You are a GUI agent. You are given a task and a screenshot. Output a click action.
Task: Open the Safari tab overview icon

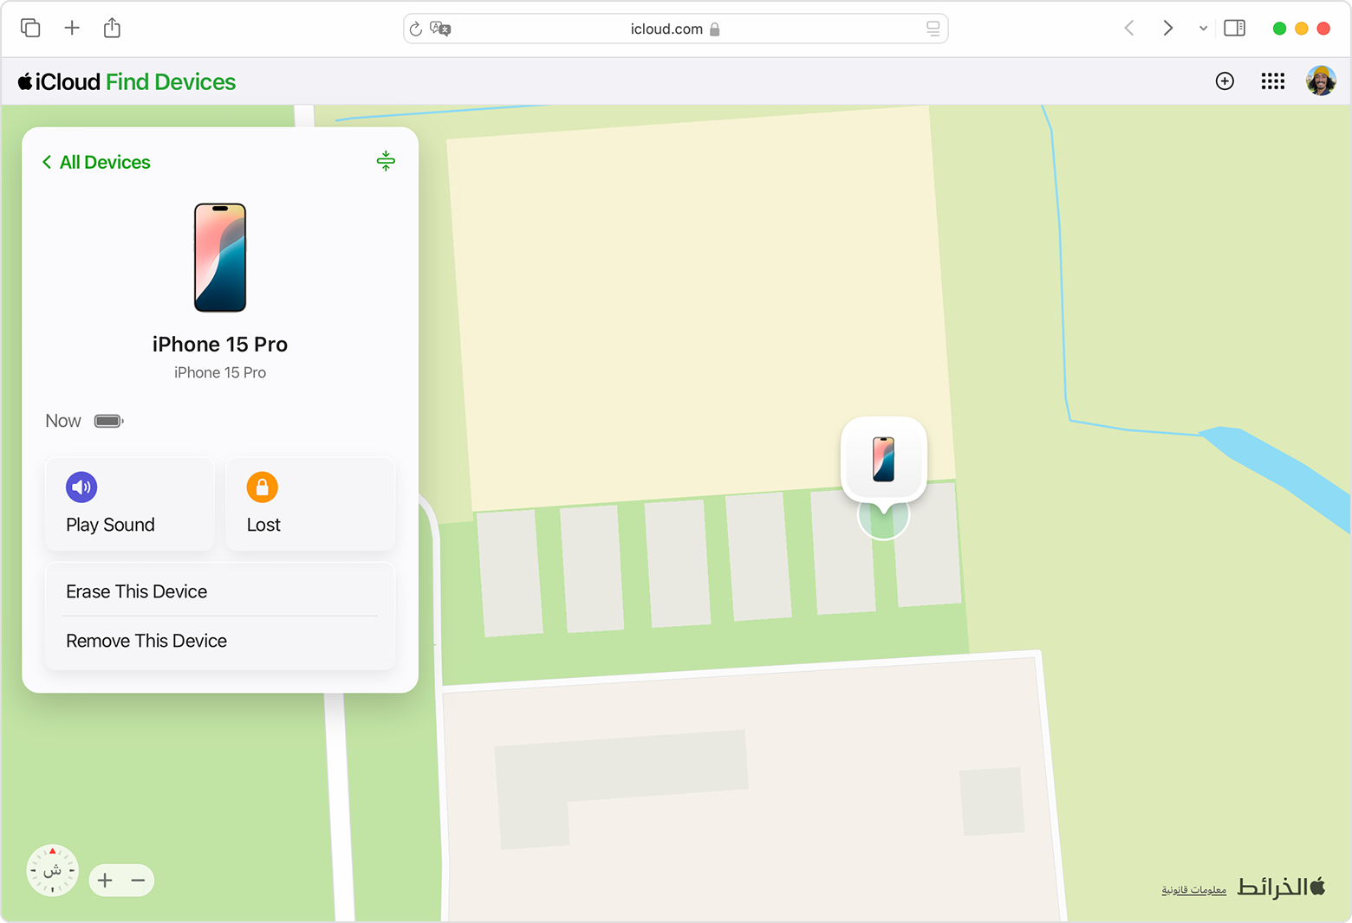pos(30,28)
